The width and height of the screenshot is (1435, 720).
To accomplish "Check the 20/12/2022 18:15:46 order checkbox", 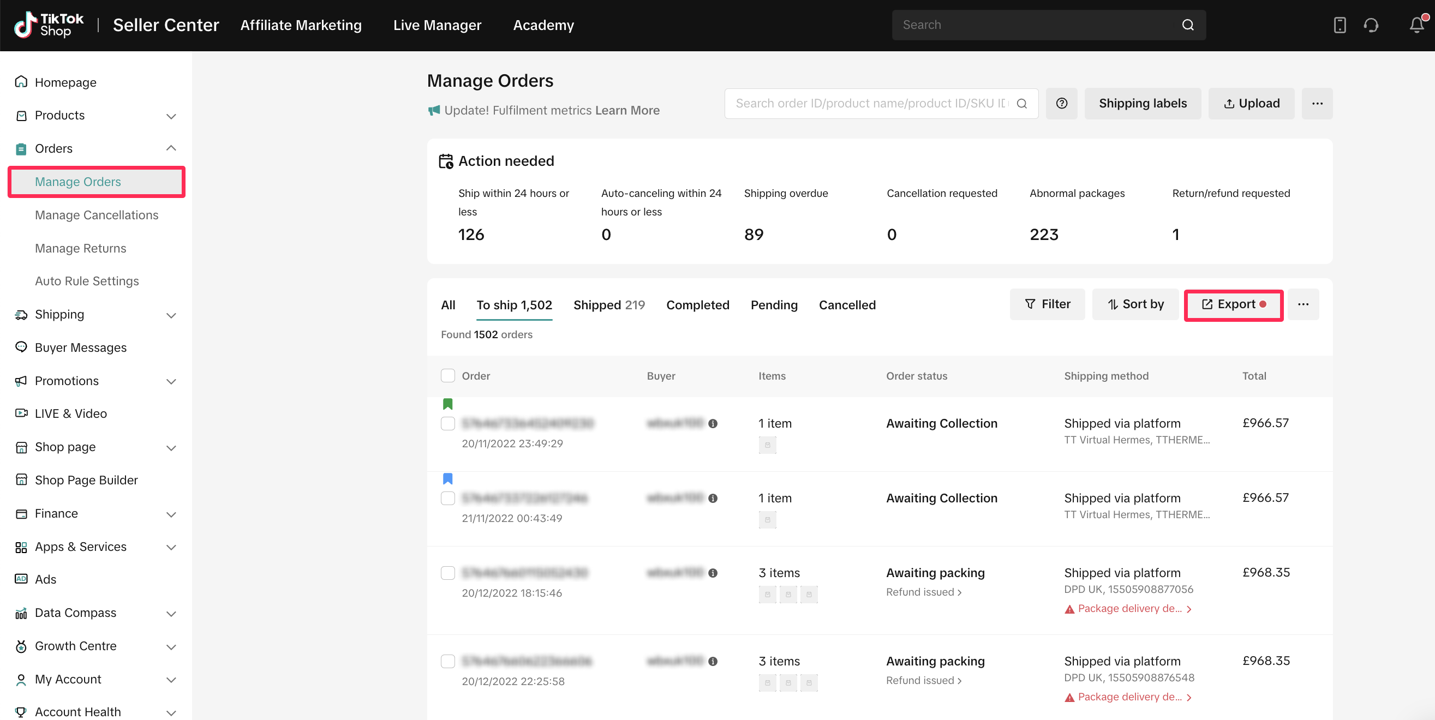I will tap(447, 573).
